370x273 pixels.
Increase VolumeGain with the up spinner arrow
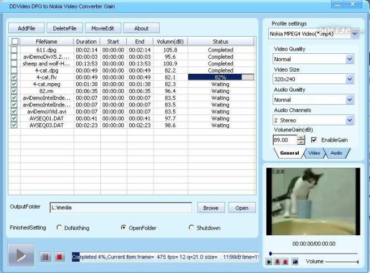pos(301,138)
